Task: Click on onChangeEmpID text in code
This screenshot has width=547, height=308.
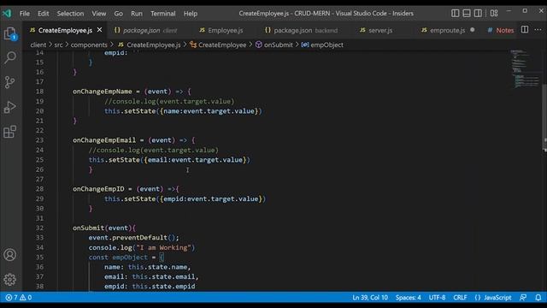Action: click(98, 189)
